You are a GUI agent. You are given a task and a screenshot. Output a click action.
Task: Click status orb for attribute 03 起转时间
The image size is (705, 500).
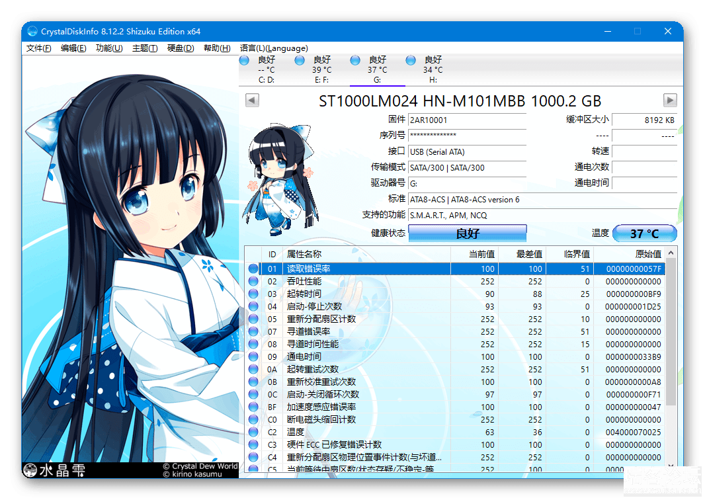(253, 294)
